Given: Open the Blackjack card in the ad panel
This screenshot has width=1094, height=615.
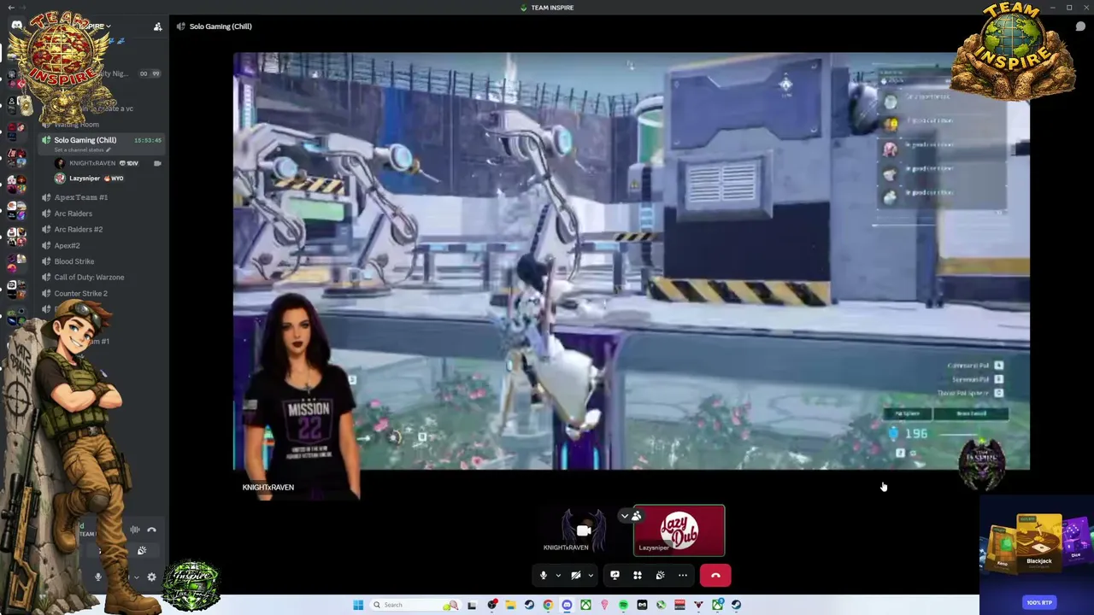Looking at the screenshot, I should 1038,542.
